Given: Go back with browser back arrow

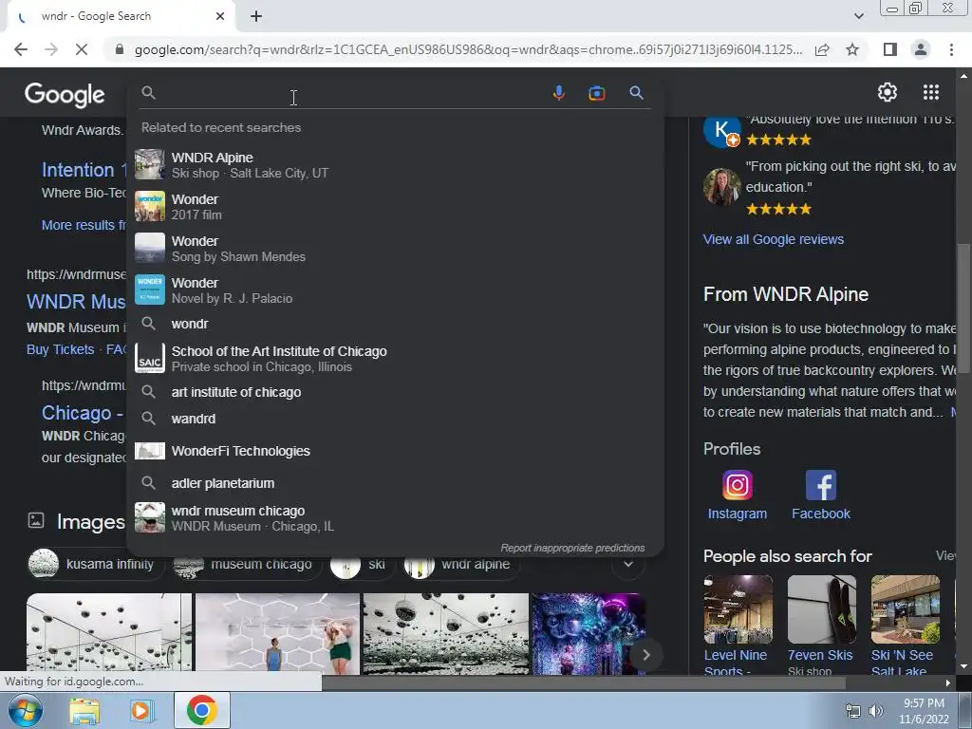Looking at the screenshot, I should (21, 49).
